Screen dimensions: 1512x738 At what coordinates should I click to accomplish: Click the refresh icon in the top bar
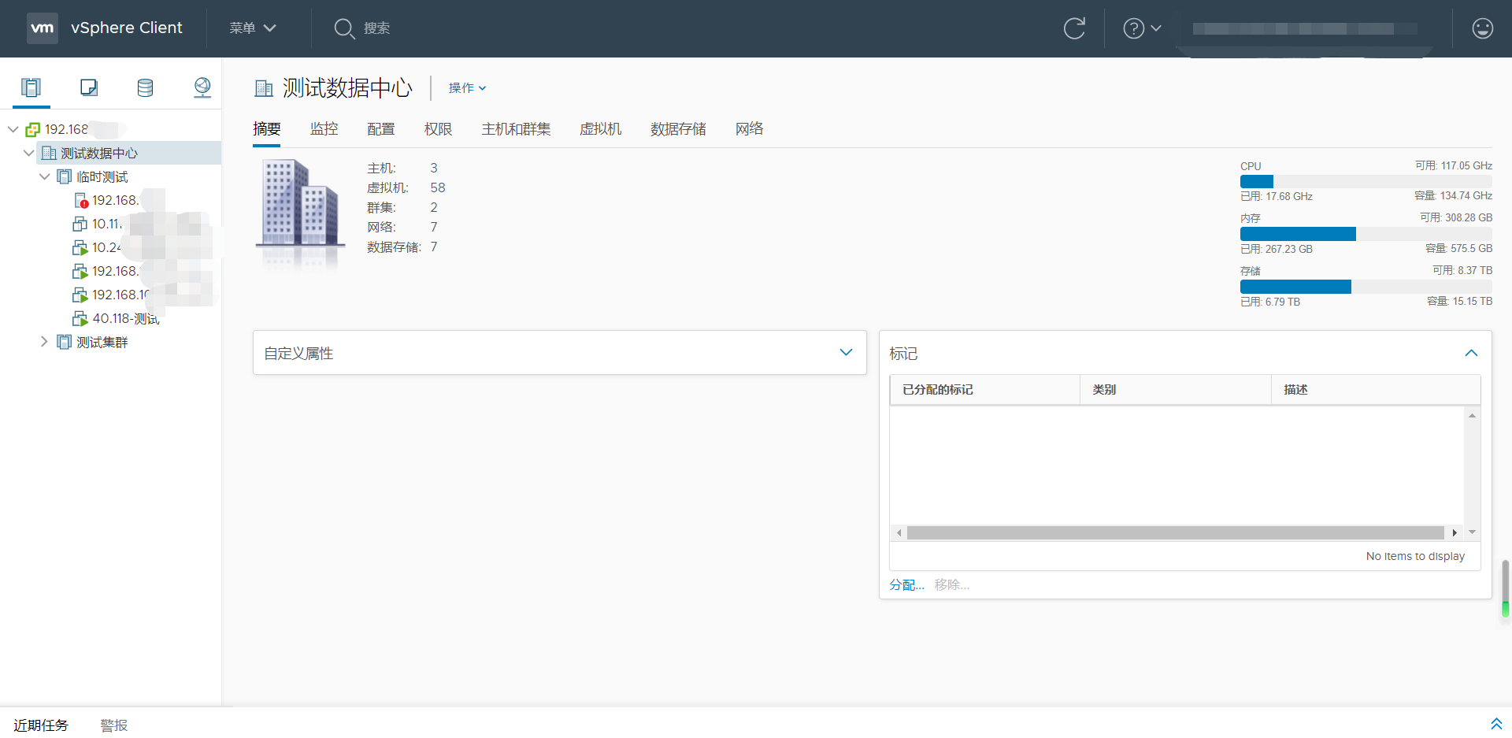coord(1075,28)
